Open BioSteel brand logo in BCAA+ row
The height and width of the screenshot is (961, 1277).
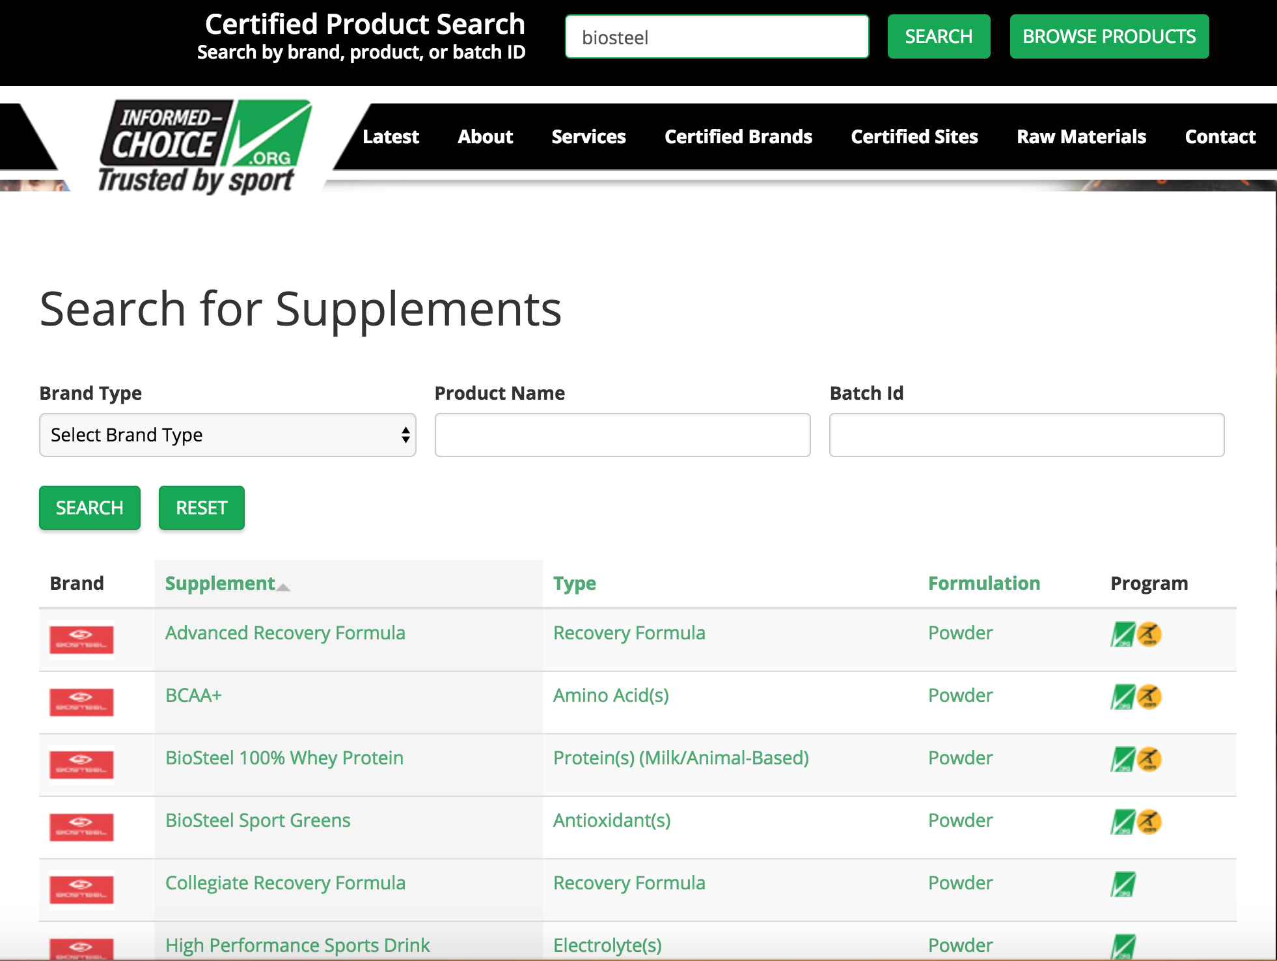[82, 702]
